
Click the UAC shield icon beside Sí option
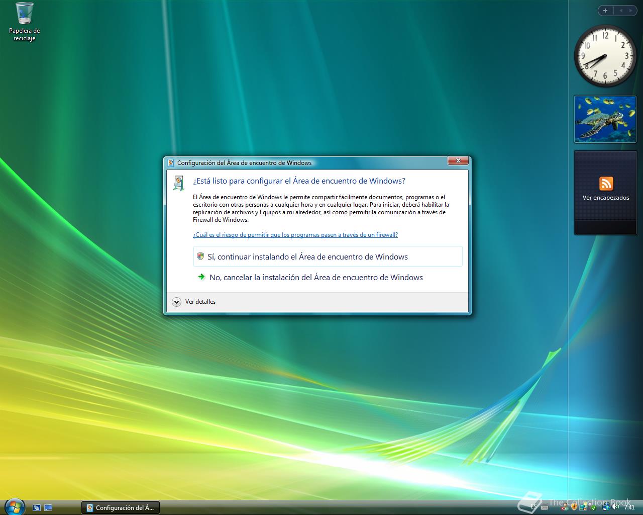200,256
